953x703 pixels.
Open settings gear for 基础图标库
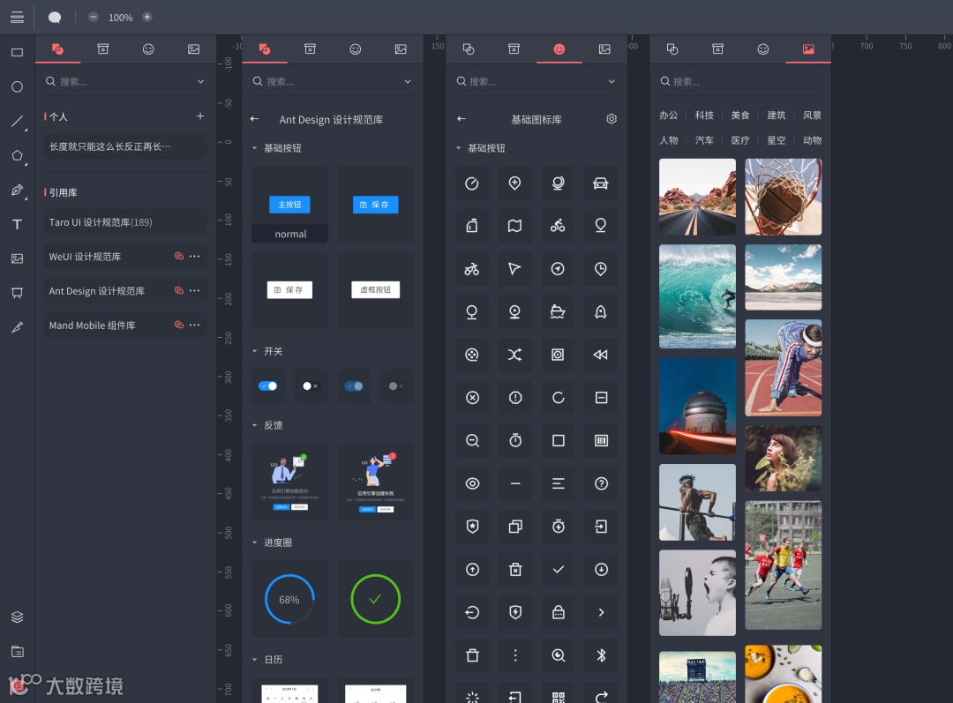click(612, 119)
